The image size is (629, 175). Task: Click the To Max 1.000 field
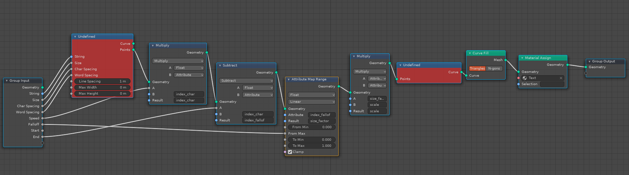[312, 146]
